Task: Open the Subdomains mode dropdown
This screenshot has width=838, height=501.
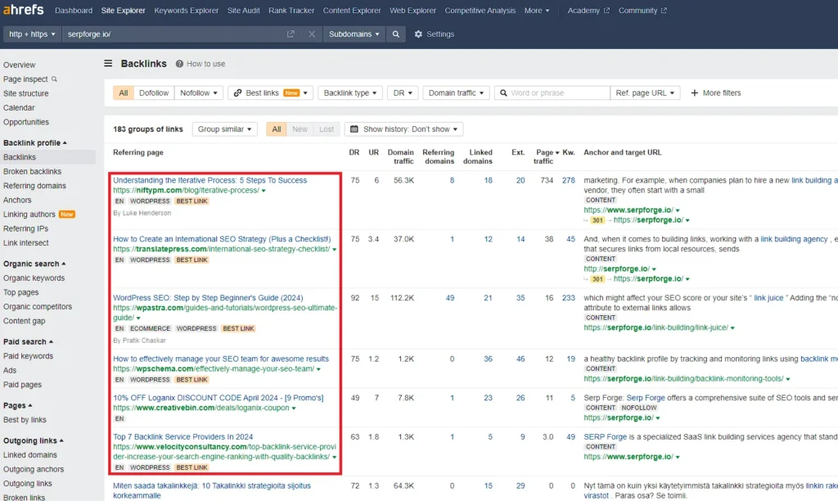Action: point(354,34)
